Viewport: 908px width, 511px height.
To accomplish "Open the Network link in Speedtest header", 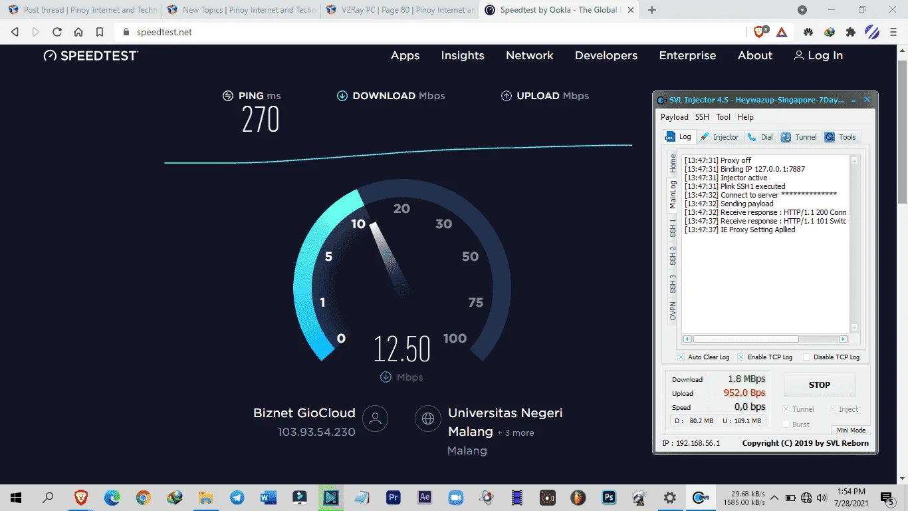I will (530, 56).
